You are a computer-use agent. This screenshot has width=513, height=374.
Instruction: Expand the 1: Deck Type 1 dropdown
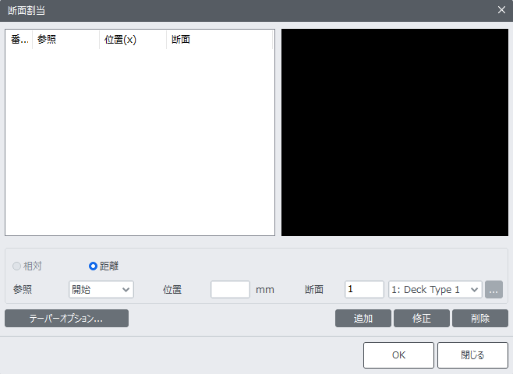pyautogui.click(x=435, y=290)
